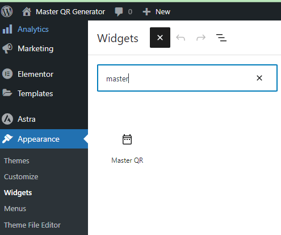The width and height of the screenshot is (281, 235).
Task: Clear the block search field
Action: coord(259,78)
